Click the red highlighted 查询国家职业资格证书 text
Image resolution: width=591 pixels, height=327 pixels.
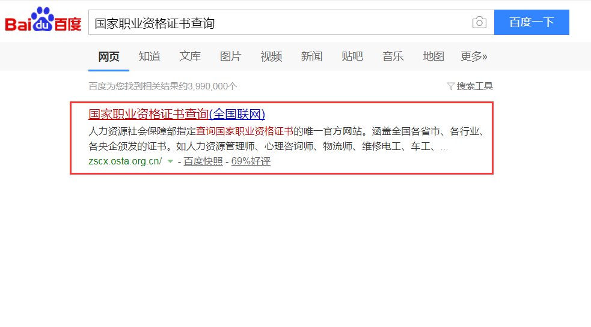(245, 131)
